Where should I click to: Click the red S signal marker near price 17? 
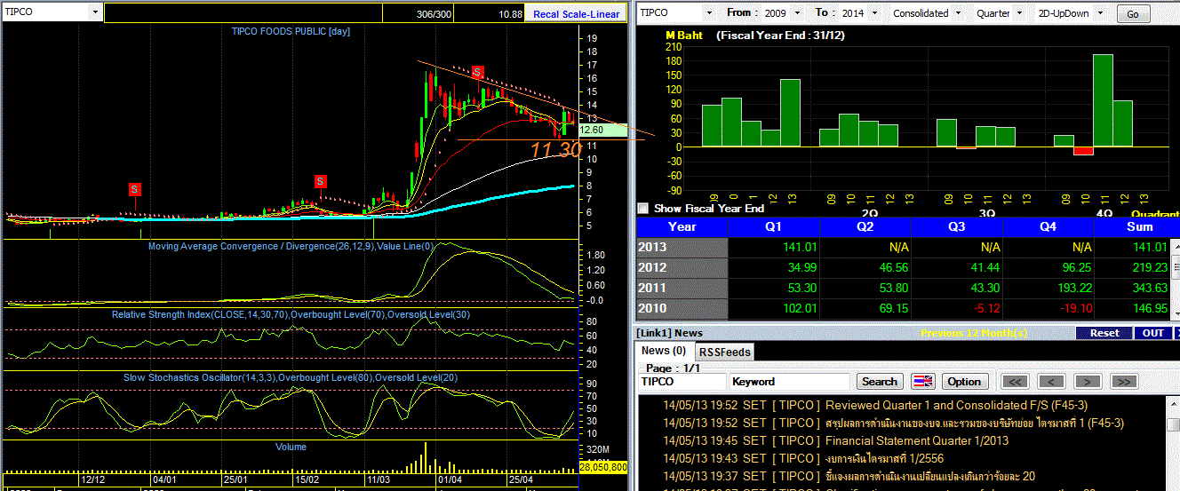478,71
